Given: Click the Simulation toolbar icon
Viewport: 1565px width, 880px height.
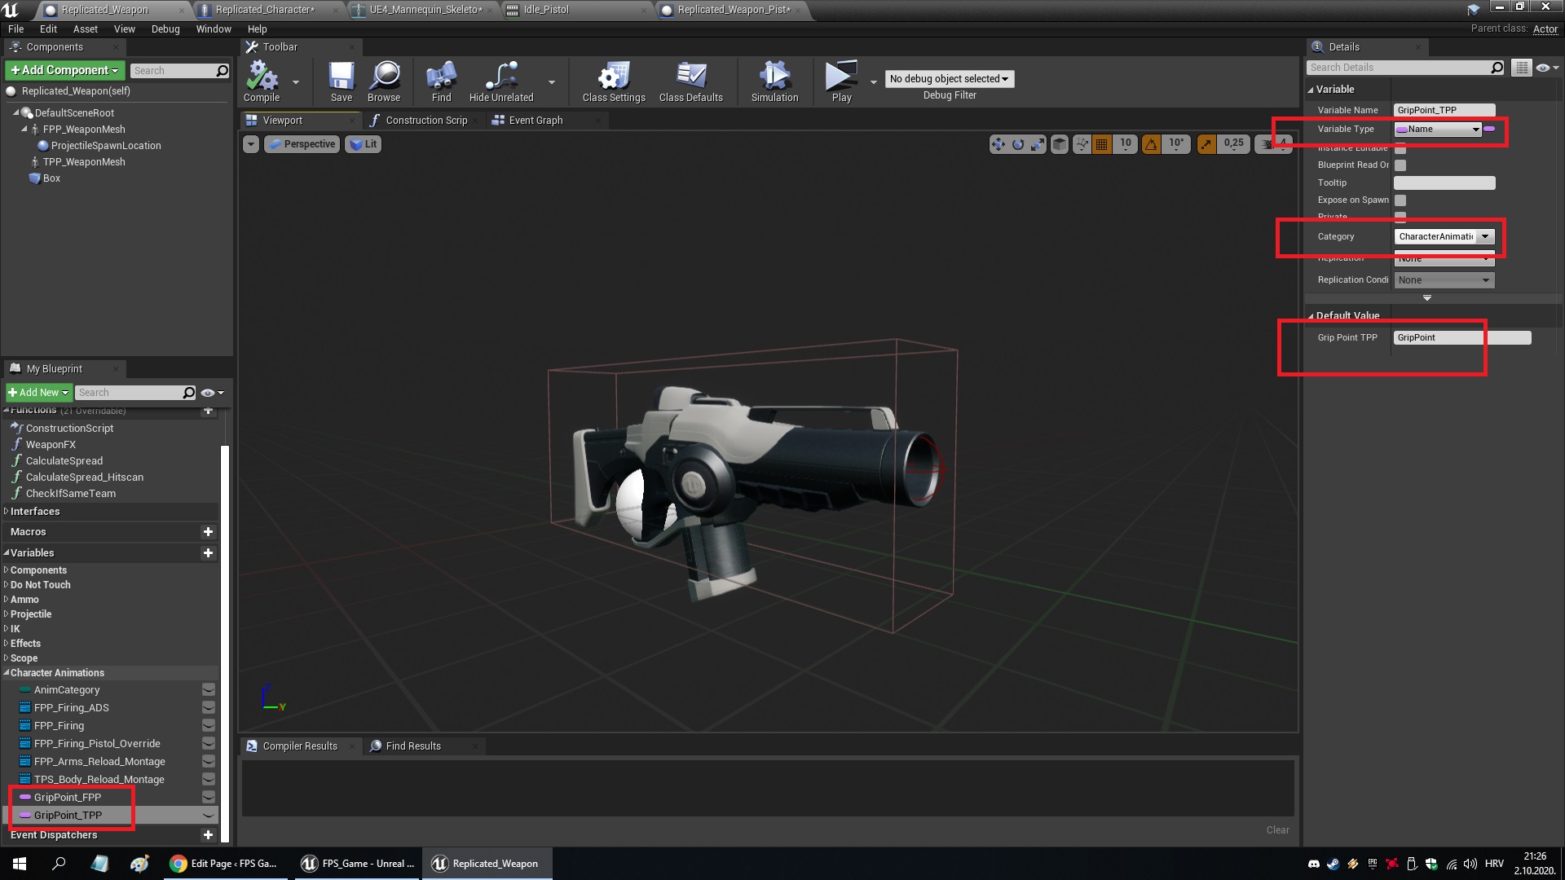Looking at the screenshot, I should click(774, 81).
